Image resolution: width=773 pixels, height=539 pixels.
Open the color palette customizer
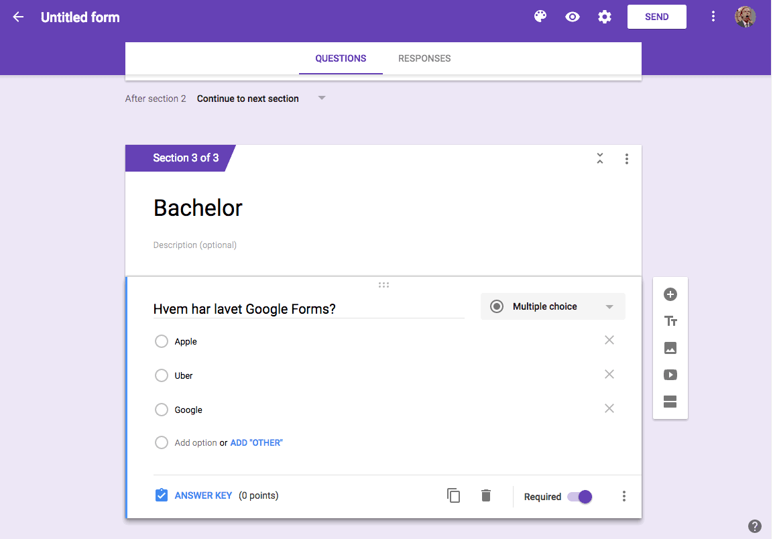coord(540,16)
